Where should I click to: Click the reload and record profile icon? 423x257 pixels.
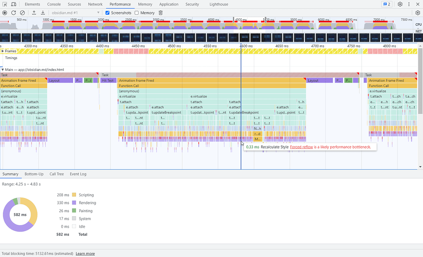(13, 13)
